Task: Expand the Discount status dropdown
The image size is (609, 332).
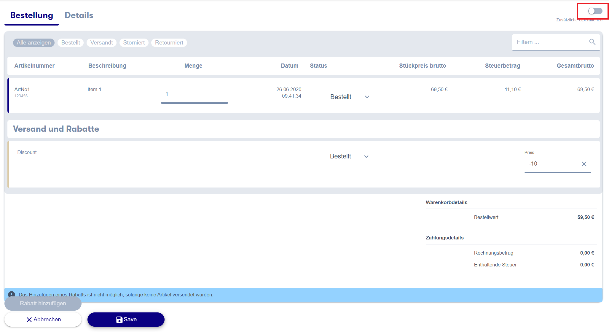Action: (x=349, y=156)
